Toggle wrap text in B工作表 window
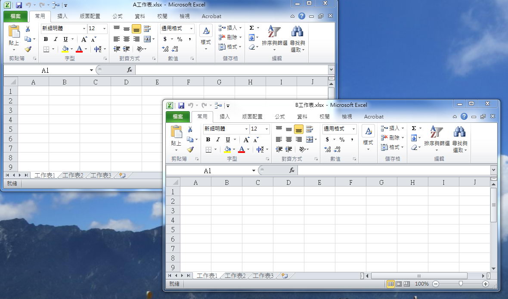 click(310, 129)
